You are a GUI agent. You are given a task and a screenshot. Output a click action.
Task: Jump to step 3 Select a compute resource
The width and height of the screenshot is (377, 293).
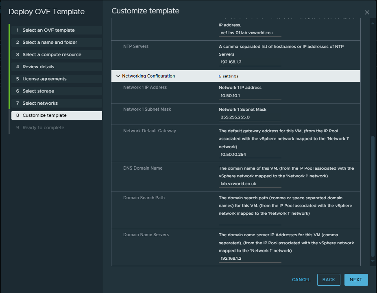coord(52,54)
